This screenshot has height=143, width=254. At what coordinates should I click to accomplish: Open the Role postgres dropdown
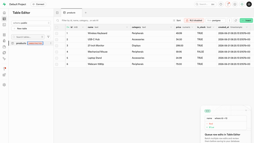(x=216, y=21)
